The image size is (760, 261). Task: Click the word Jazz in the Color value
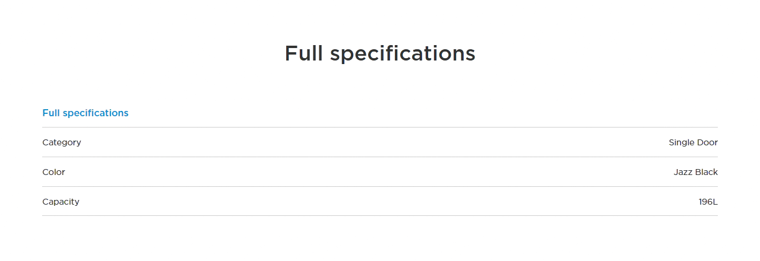[683, 172]
